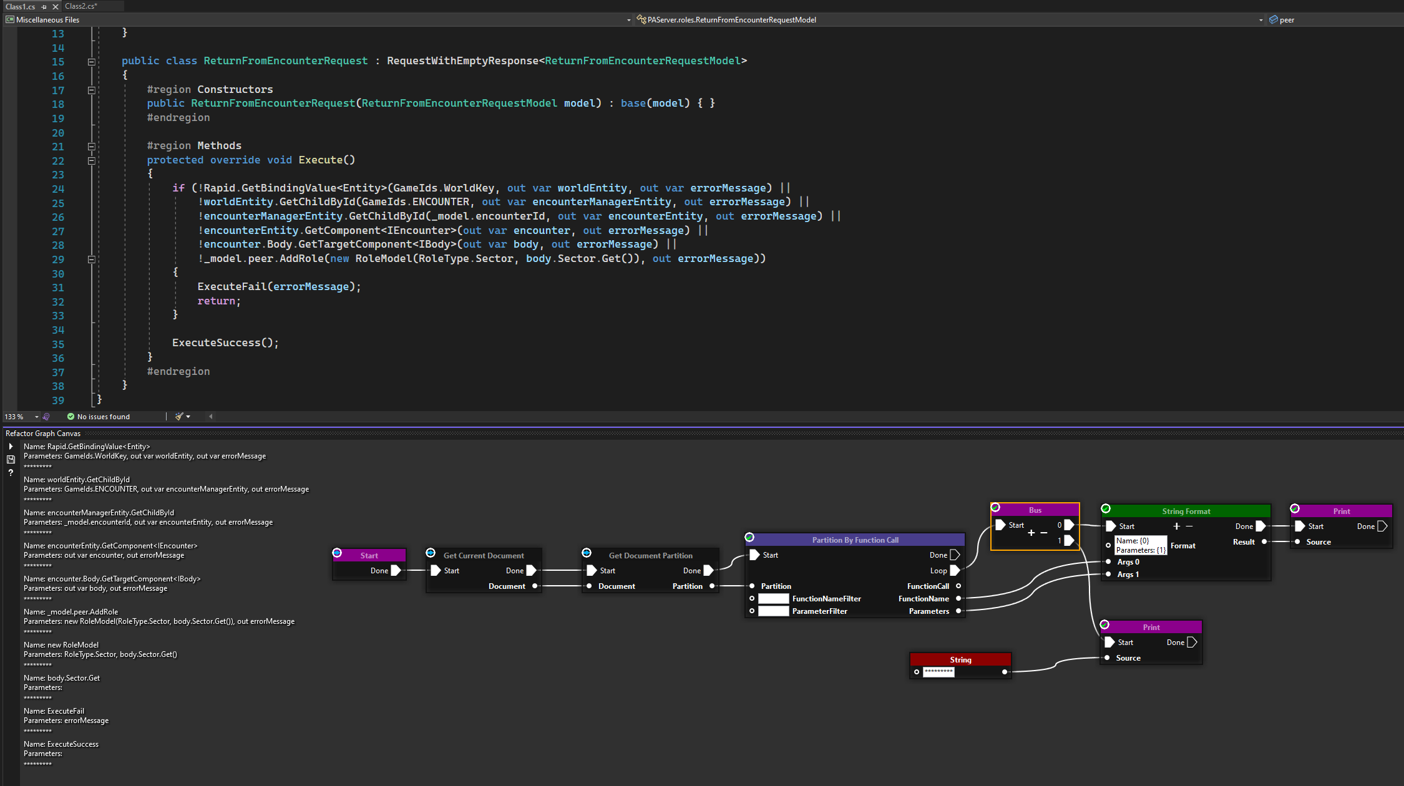Screen dimensions: 1404x786
Task: Click the Done arrow on Get Current Document
Action: click(531, 571)
